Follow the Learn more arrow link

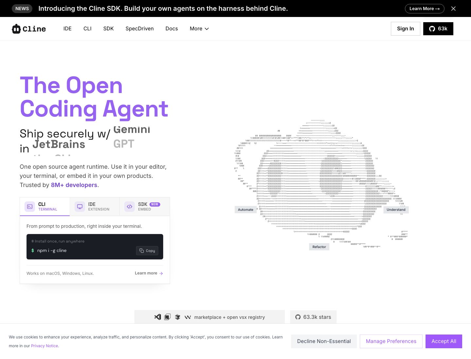[x=149, y=273]
